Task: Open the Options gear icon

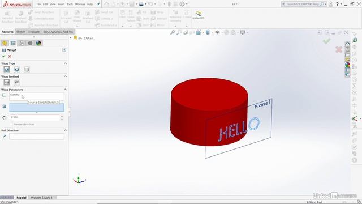Action: pyautogui.click(x=182, y=4)
